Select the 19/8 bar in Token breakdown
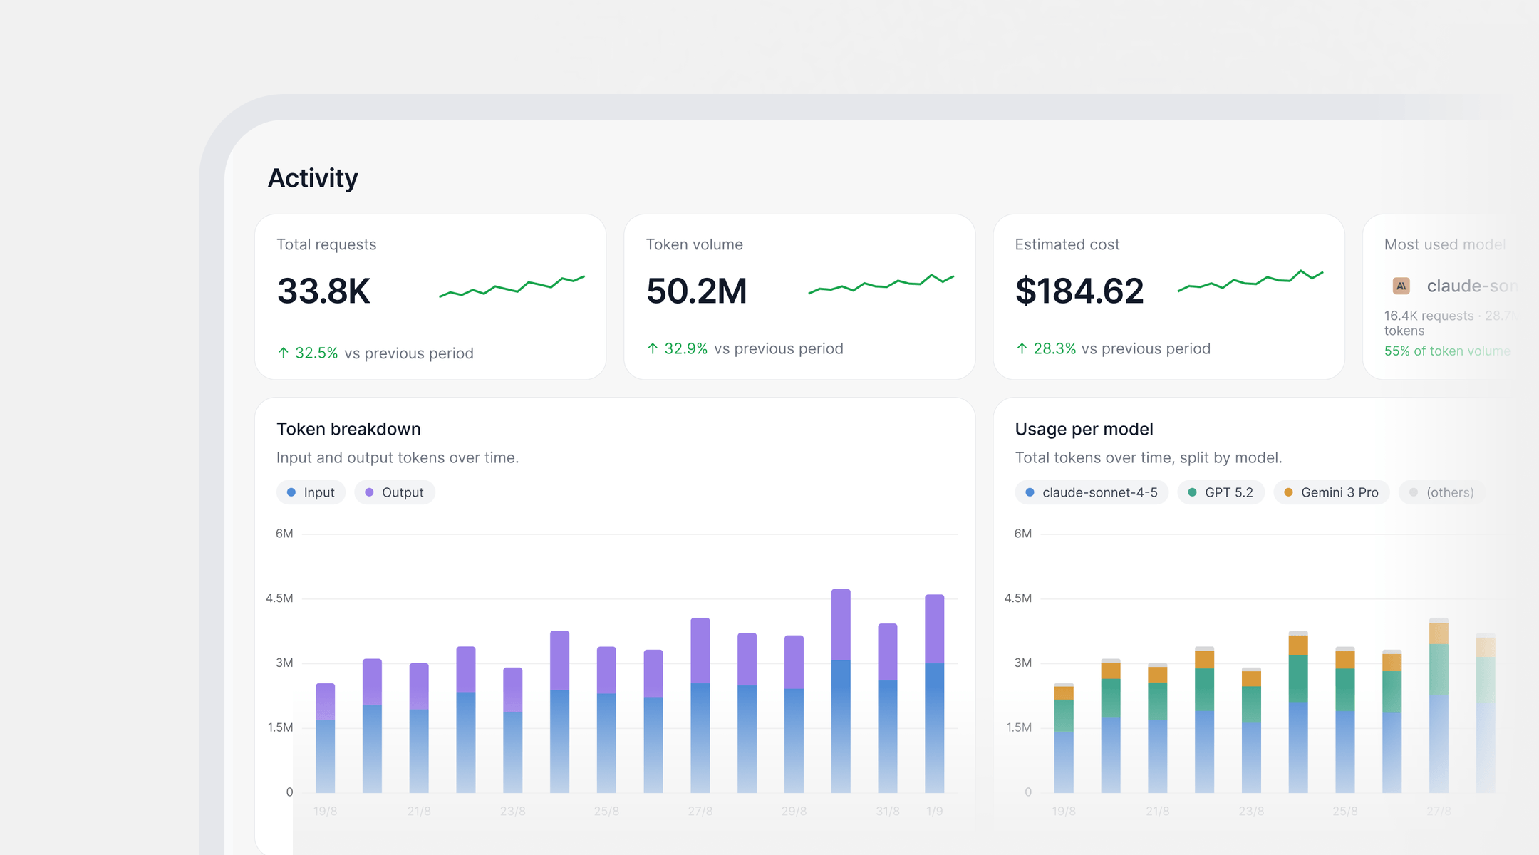The image size is (1539, 855). click(325, 738)
